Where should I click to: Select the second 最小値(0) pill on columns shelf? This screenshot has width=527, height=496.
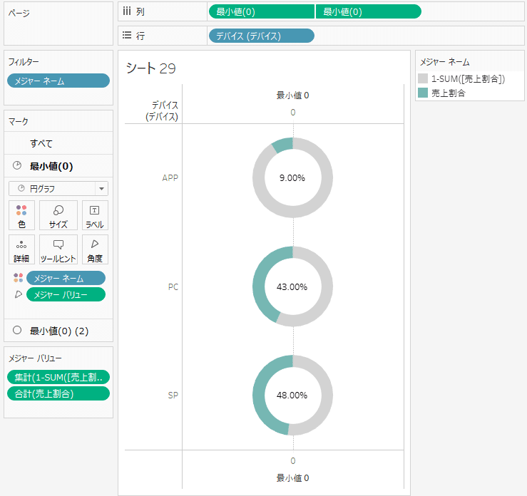[369, 11]
